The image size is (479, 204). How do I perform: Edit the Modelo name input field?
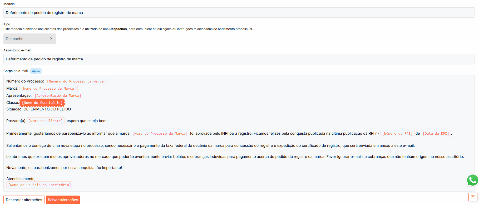(x=239, y=13)
